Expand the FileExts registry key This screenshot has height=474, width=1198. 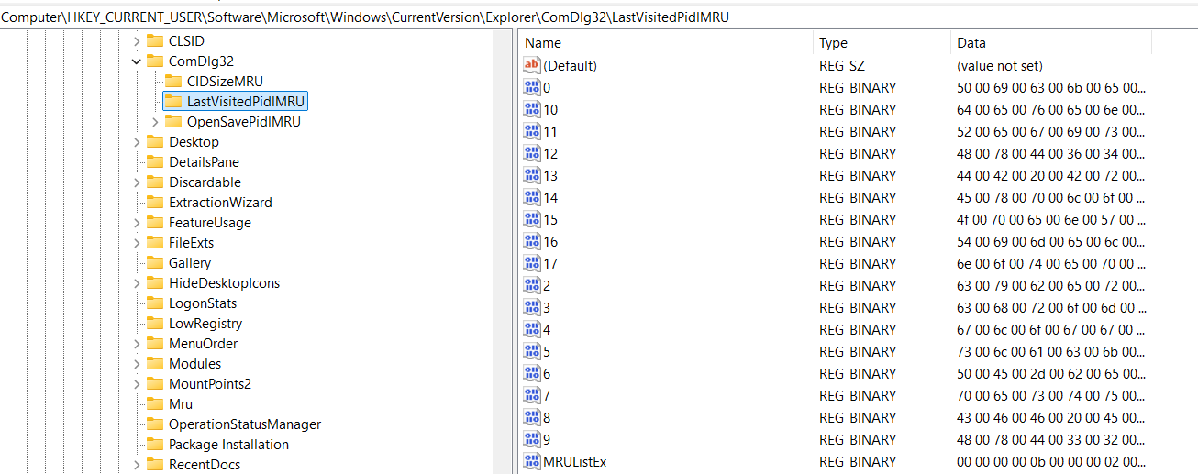point(136,243)
